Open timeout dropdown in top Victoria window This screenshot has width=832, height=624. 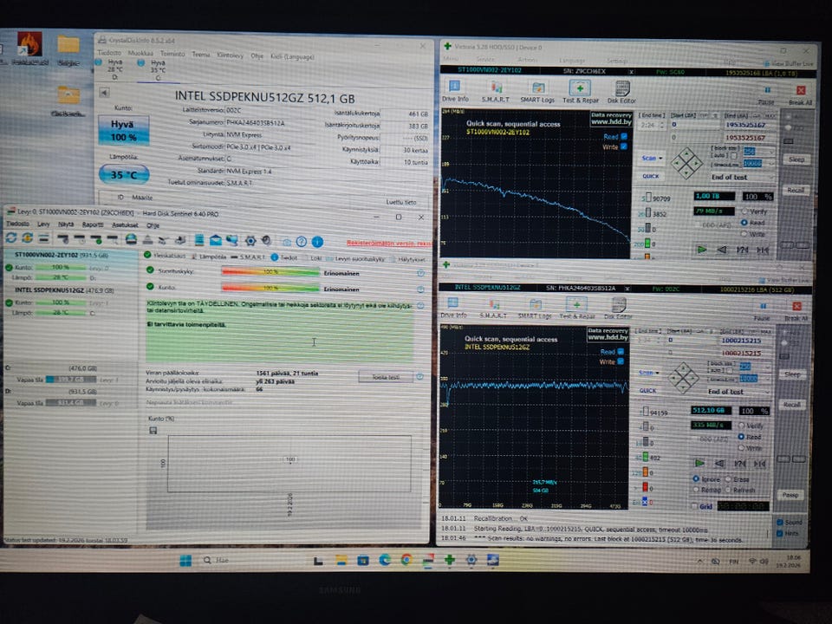(758, 164)
